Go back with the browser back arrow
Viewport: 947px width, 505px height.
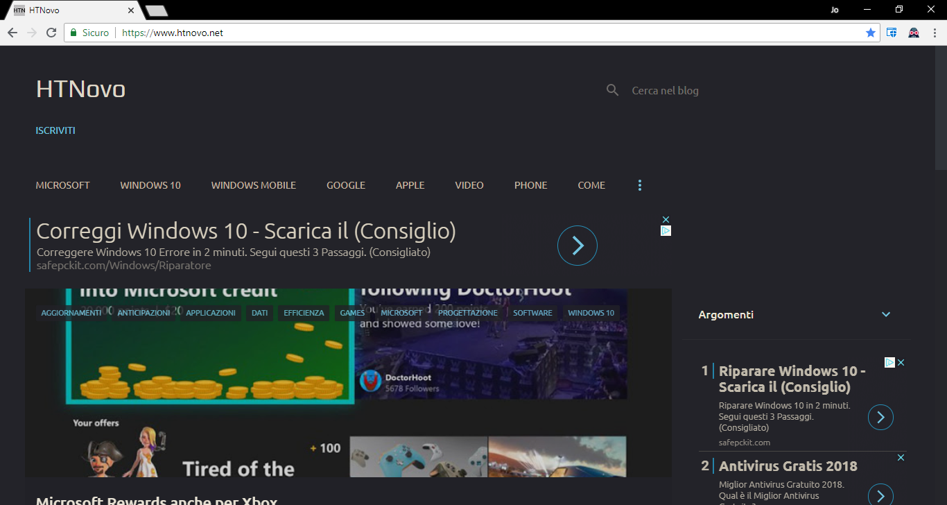[x=12, y=33]
